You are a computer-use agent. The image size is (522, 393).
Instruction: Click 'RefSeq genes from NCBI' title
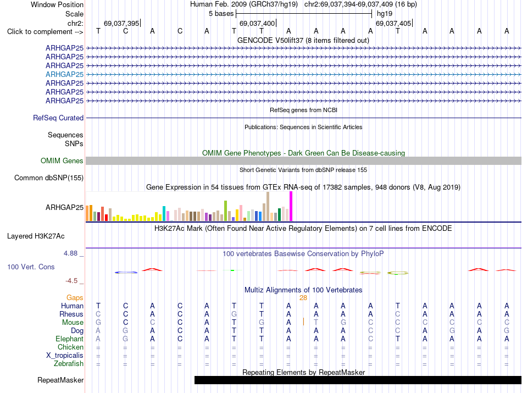click(303, 110)
